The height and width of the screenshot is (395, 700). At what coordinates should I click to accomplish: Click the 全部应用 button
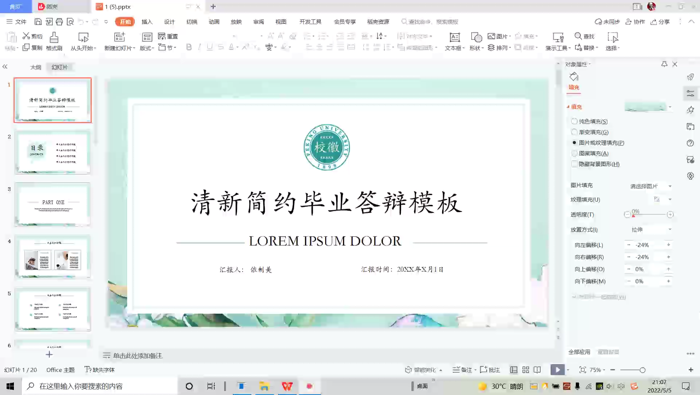point(580,351)
